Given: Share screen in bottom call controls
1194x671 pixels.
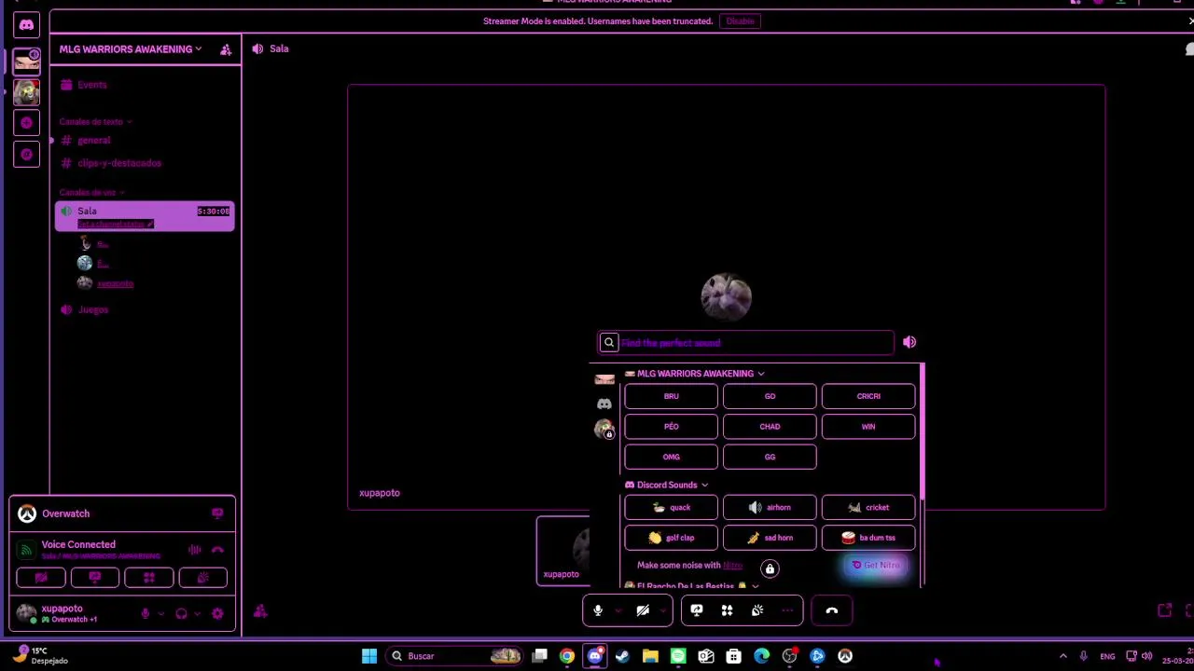Looking at the screenshot, I should 697,610.
